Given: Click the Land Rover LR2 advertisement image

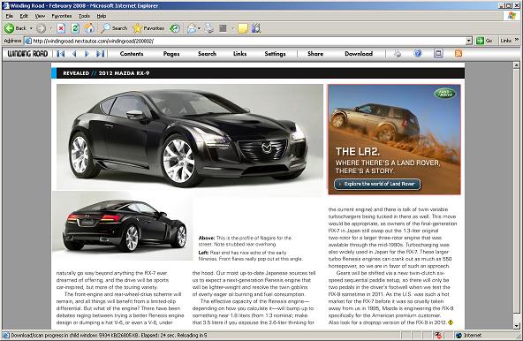Looking at the screenshot, I should click(394, 140).
